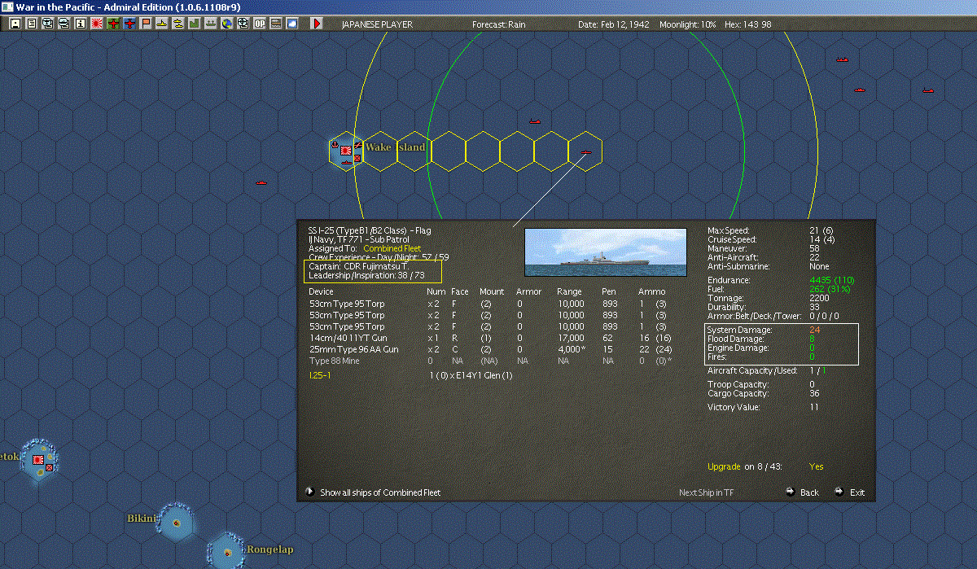This screenshot has height=569, width=977.
Task: Select red ship marker southwest of Wake Island
Action: pyautogui.click(x=261, y=183)
